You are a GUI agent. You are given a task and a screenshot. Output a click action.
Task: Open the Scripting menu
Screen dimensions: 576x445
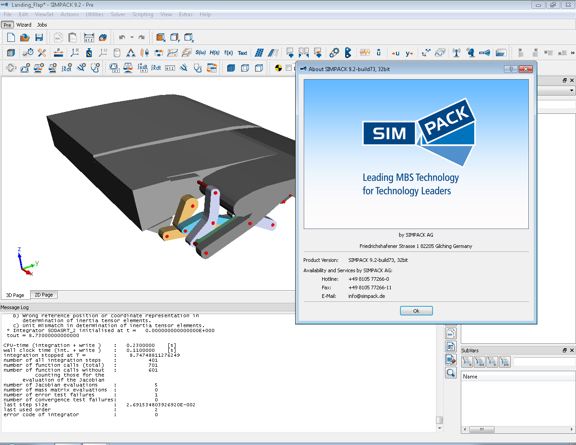pos(143,14)
